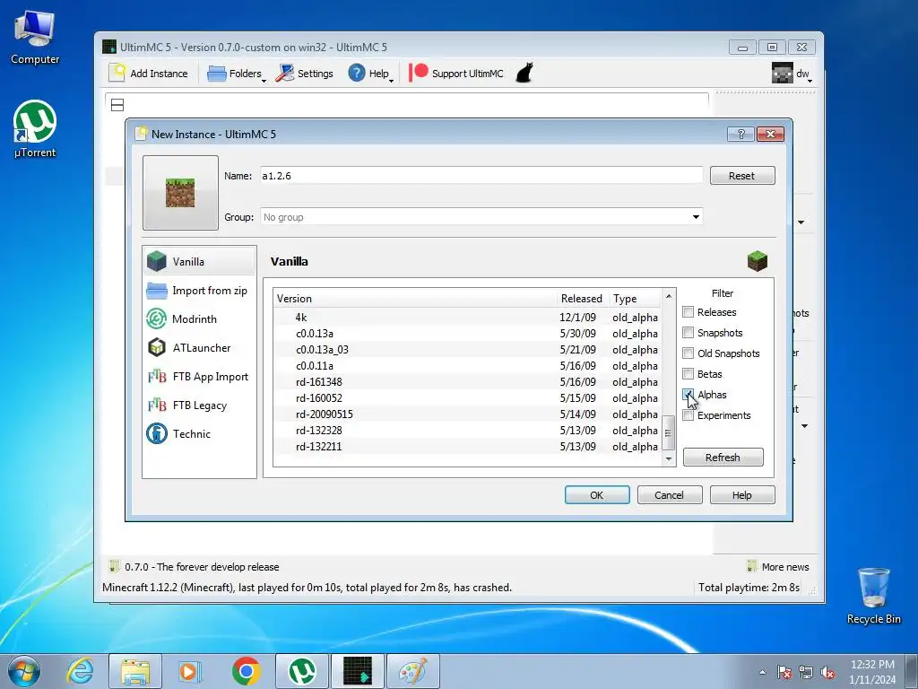Screen dimensions: 918x689
Task: Open the Windows Start menu
Action: click(24, 671)
